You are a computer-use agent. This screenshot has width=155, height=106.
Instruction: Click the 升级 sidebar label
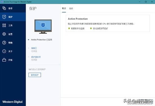pyautogui.click(x=10, y=60)
